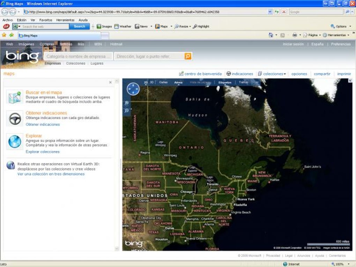Click the News toolbar button

(x=141, y=27)
